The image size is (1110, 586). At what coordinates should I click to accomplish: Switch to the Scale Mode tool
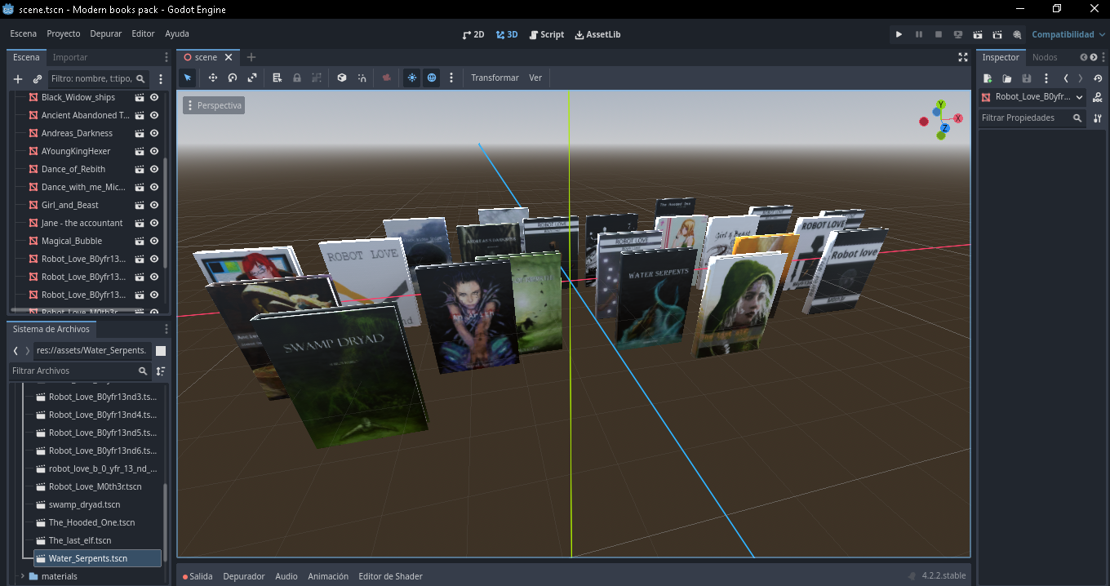coord(252,78)
